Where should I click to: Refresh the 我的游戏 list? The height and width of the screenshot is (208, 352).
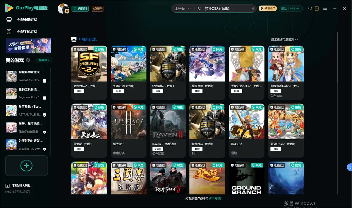click(28, 60)
